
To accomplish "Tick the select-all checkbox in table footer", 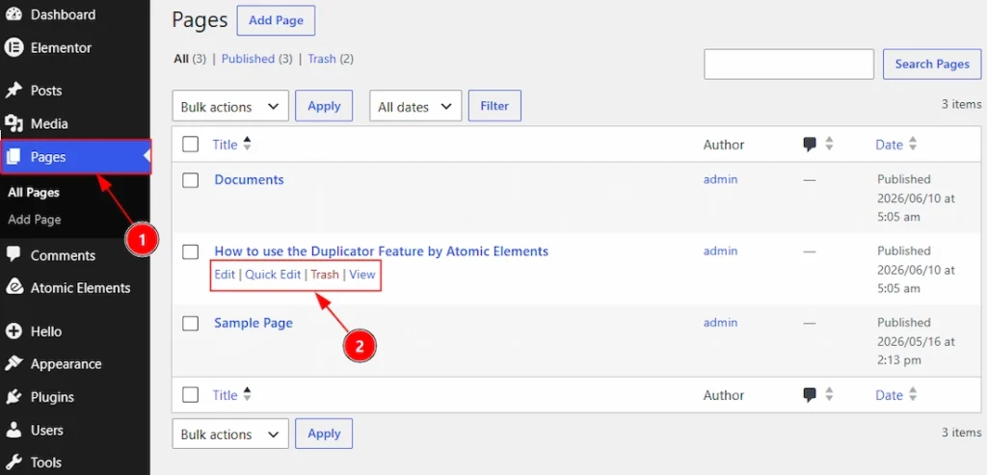I will coord(190,395).
